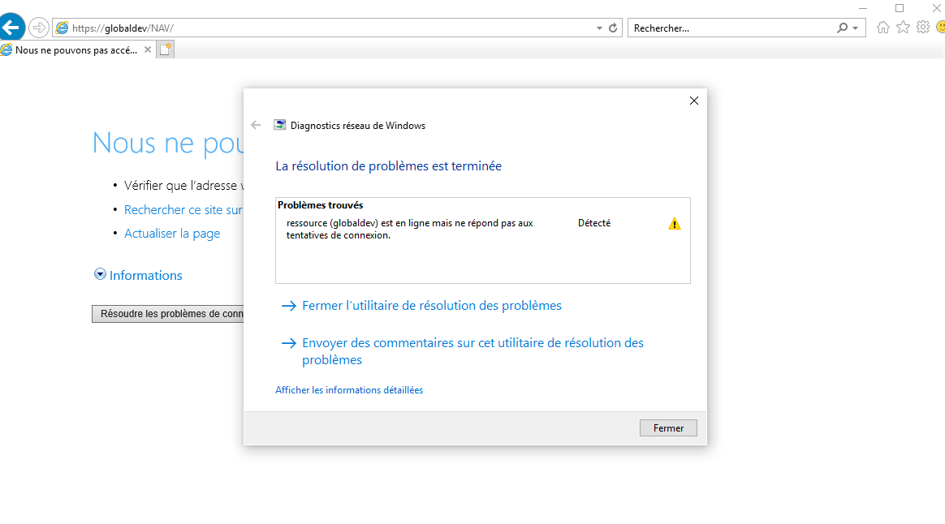
Task: Close the diagnostics dialog with the X
Action: [x=693, y=101]
